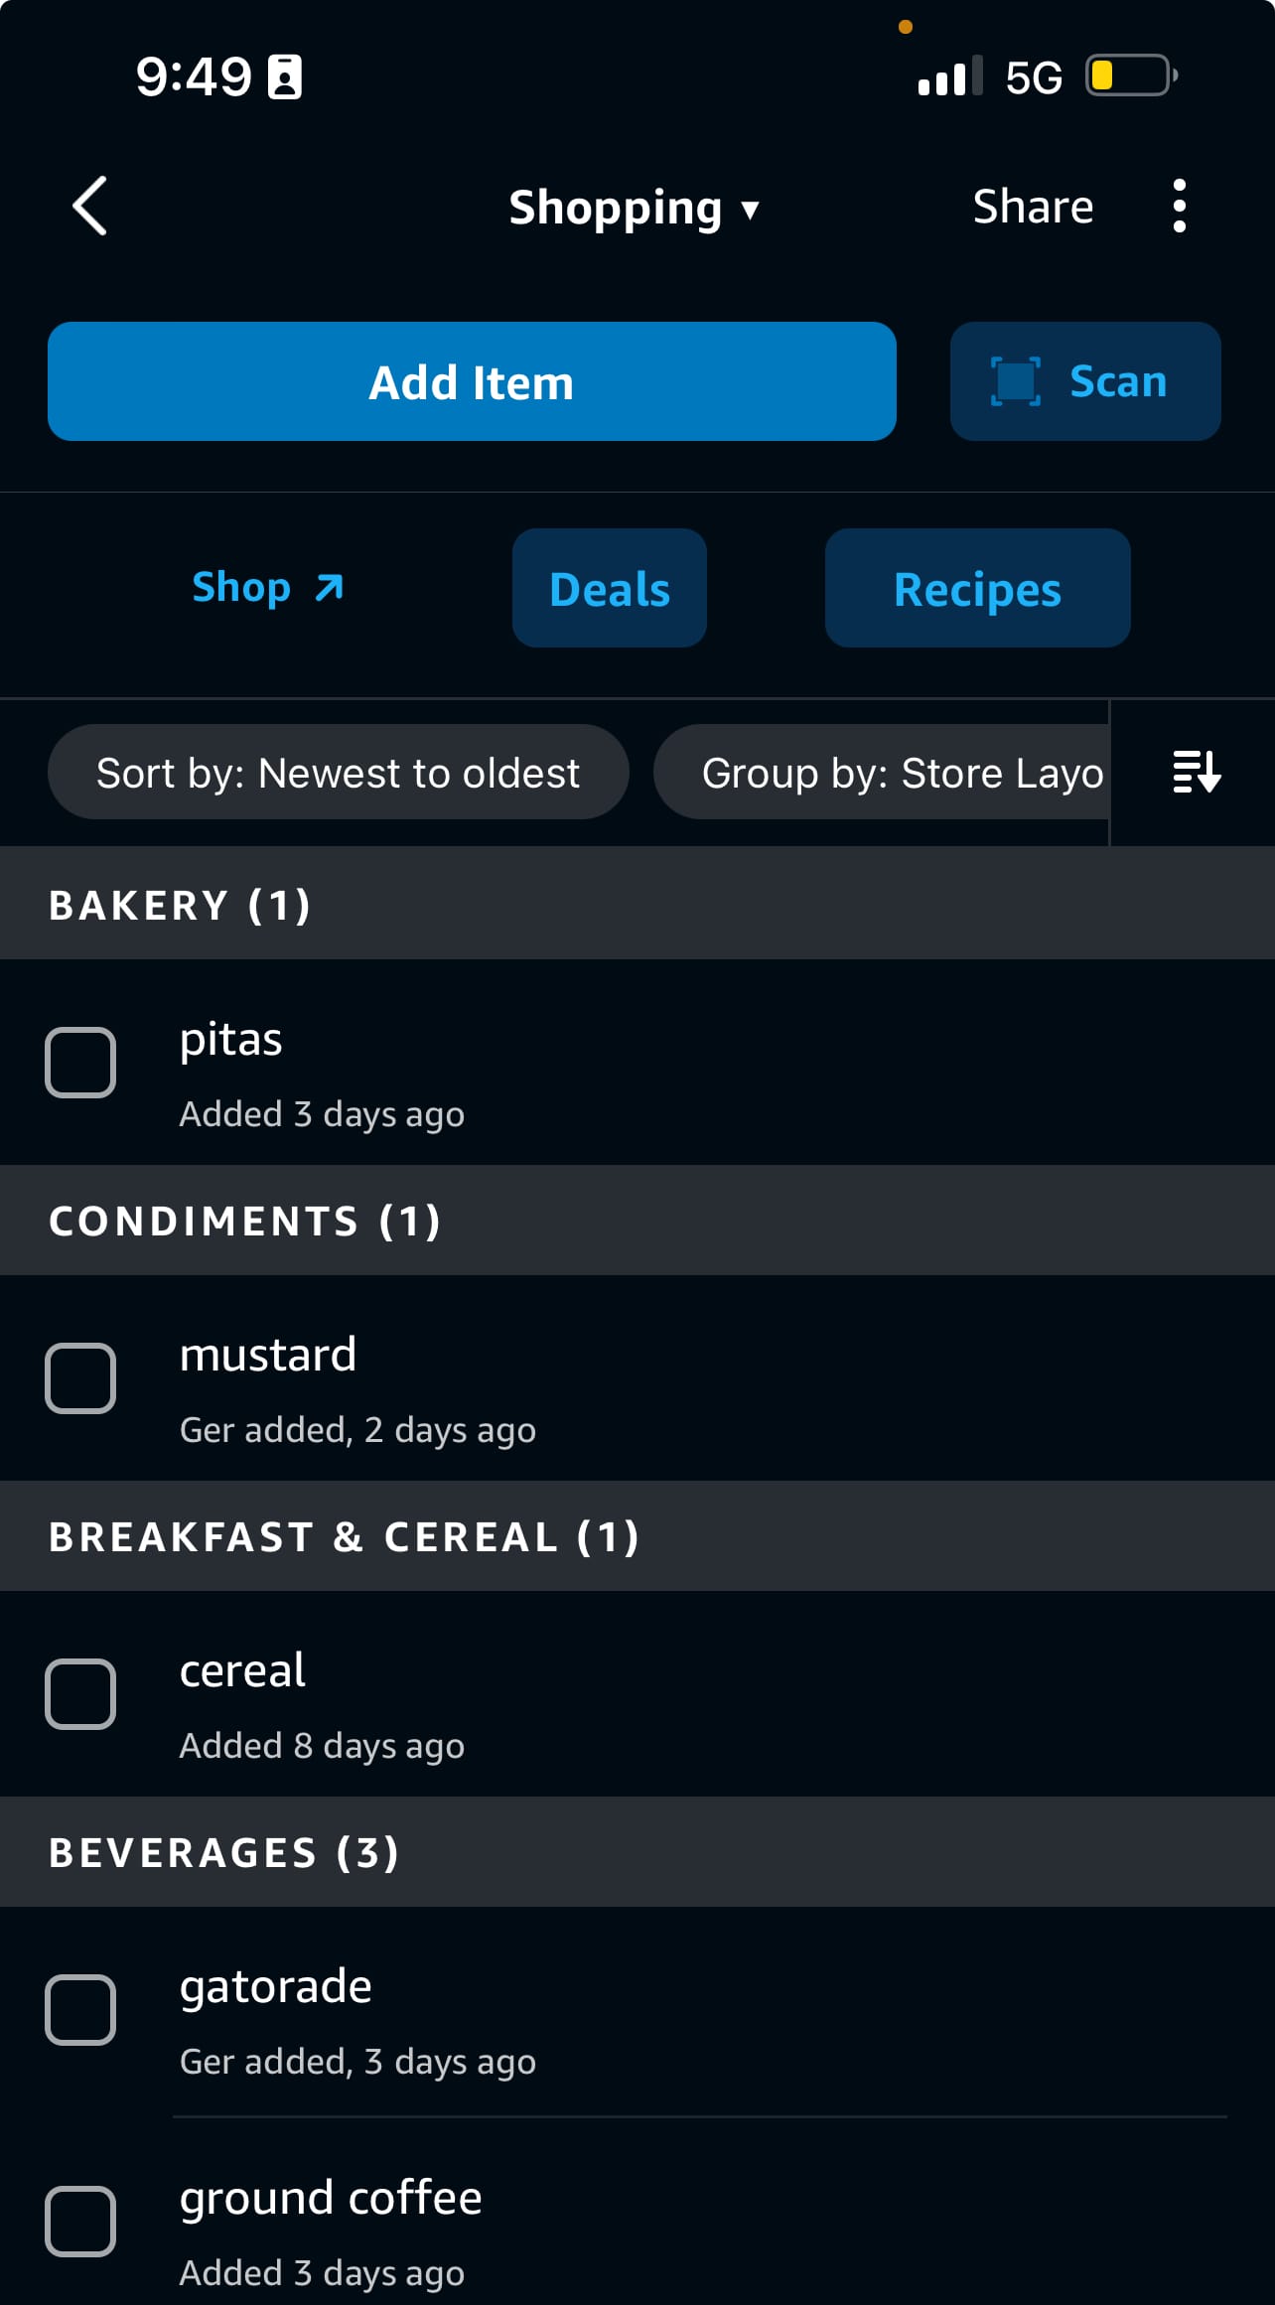This screenshot has width=1275, height=2305.
Task: Tap the external-link arrow next to Shop
Action: pyautogui.click(x=327, y=586)
